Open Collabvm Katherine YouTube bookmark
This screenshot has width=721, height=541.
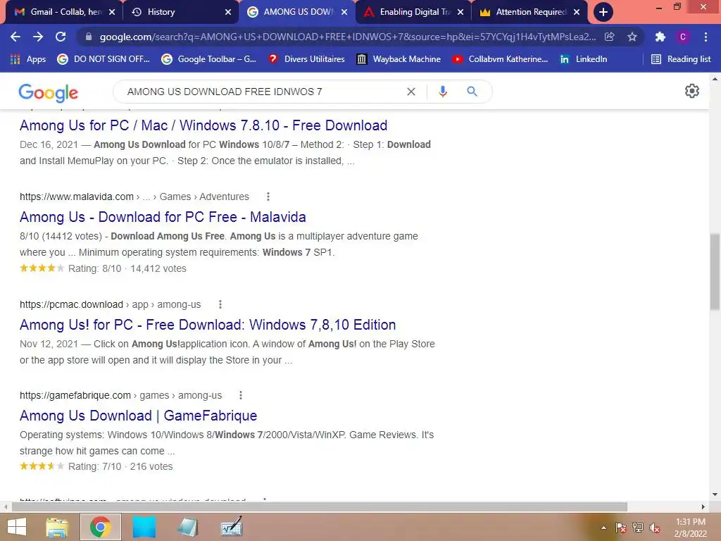[501, 59]
